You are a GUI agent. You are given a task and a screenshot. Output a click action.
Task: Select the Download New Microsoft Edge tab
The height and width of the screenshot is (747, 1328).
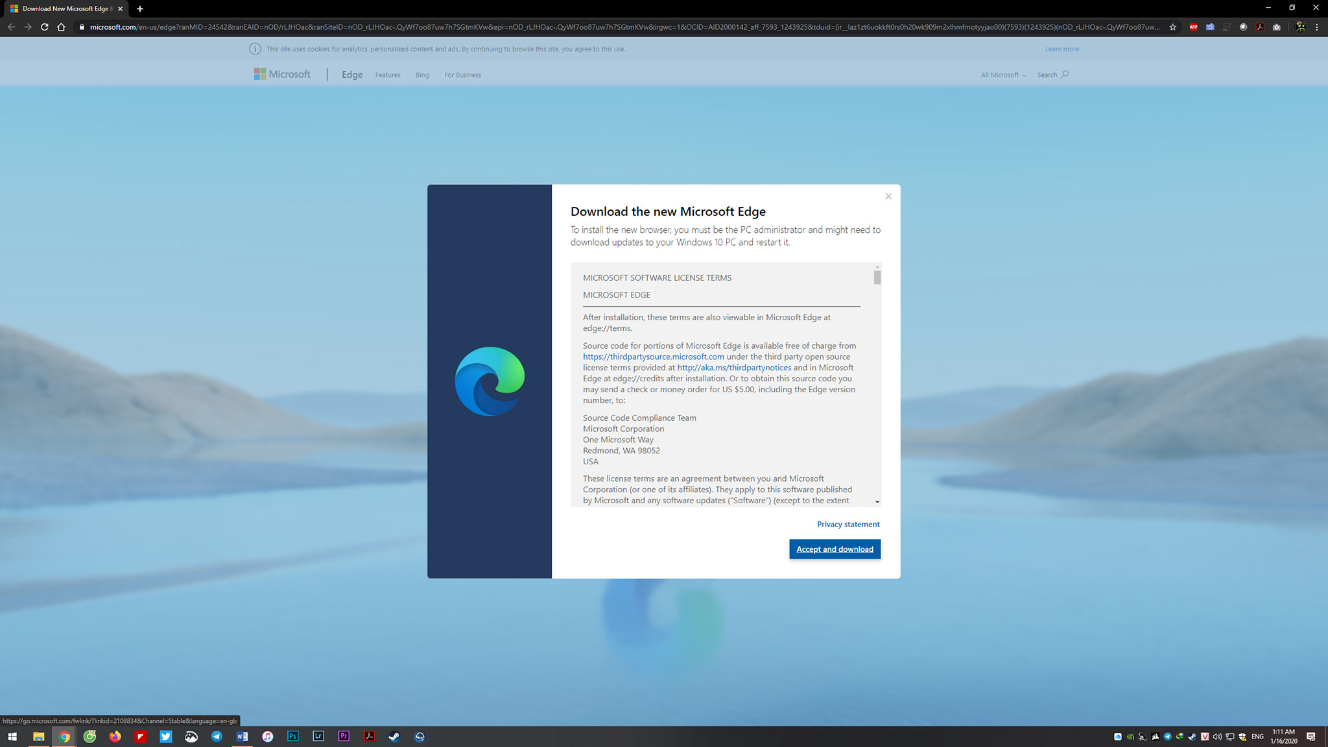point(65,8)
